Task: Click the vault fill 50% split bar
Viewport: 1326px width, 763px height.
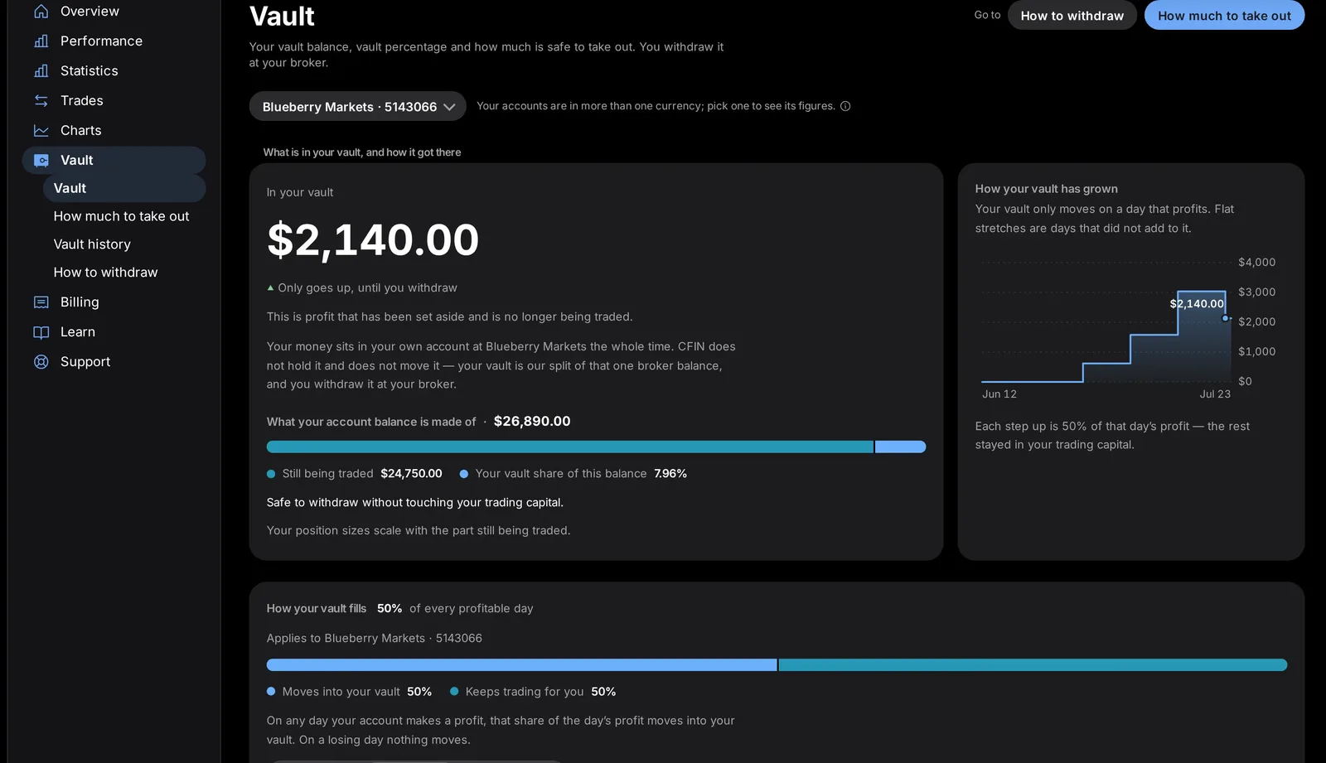Action: (x=777, y=665)
